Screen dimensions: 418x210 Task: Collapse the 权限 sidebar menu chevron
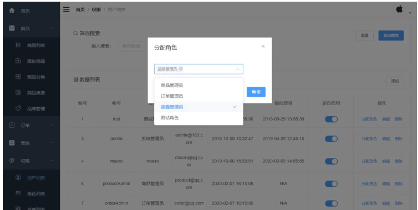52,161
